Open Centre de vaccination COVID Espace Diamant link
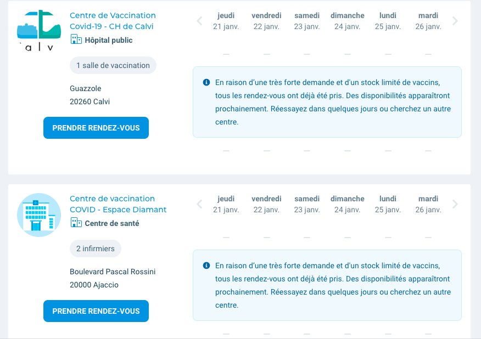The image size is (481, 339). pos(118,204)
